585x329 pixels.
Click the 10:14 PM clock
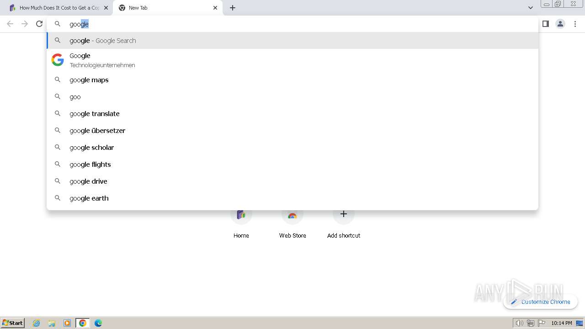[561, 323]
